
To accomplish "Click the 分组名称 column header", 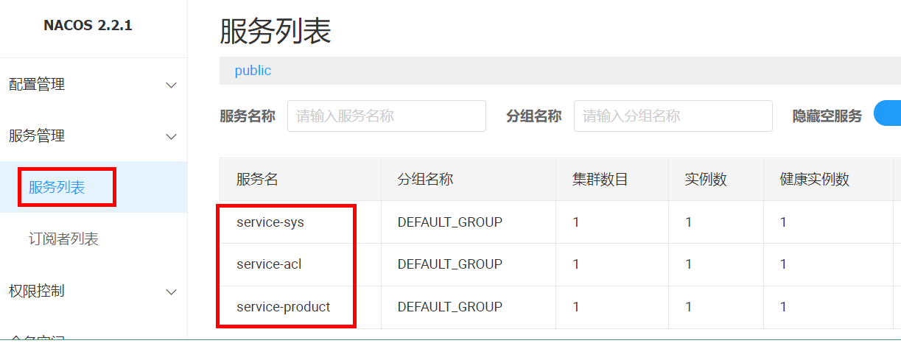I will click(425, 180).
